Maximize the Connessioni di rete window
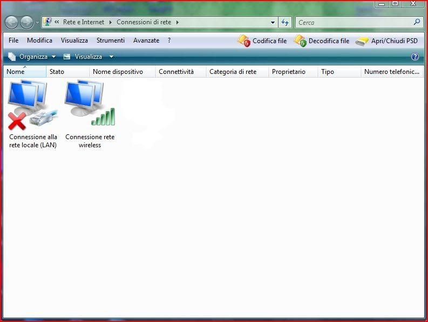428x322 pixels. point(395,4)
